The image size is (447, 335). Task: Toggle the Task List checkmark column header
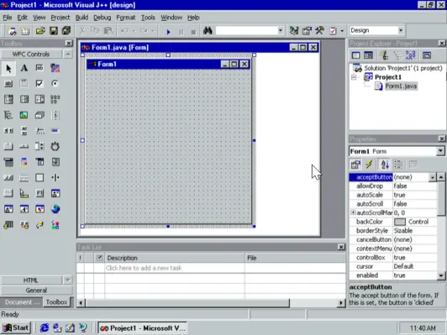(x=99, y=258)
